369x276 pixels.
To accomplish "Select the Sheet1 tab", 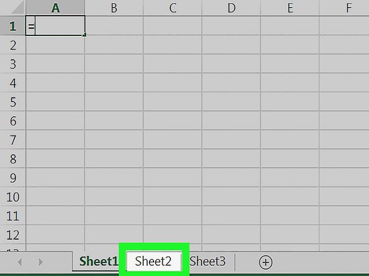I will click(x=99, y=261).
